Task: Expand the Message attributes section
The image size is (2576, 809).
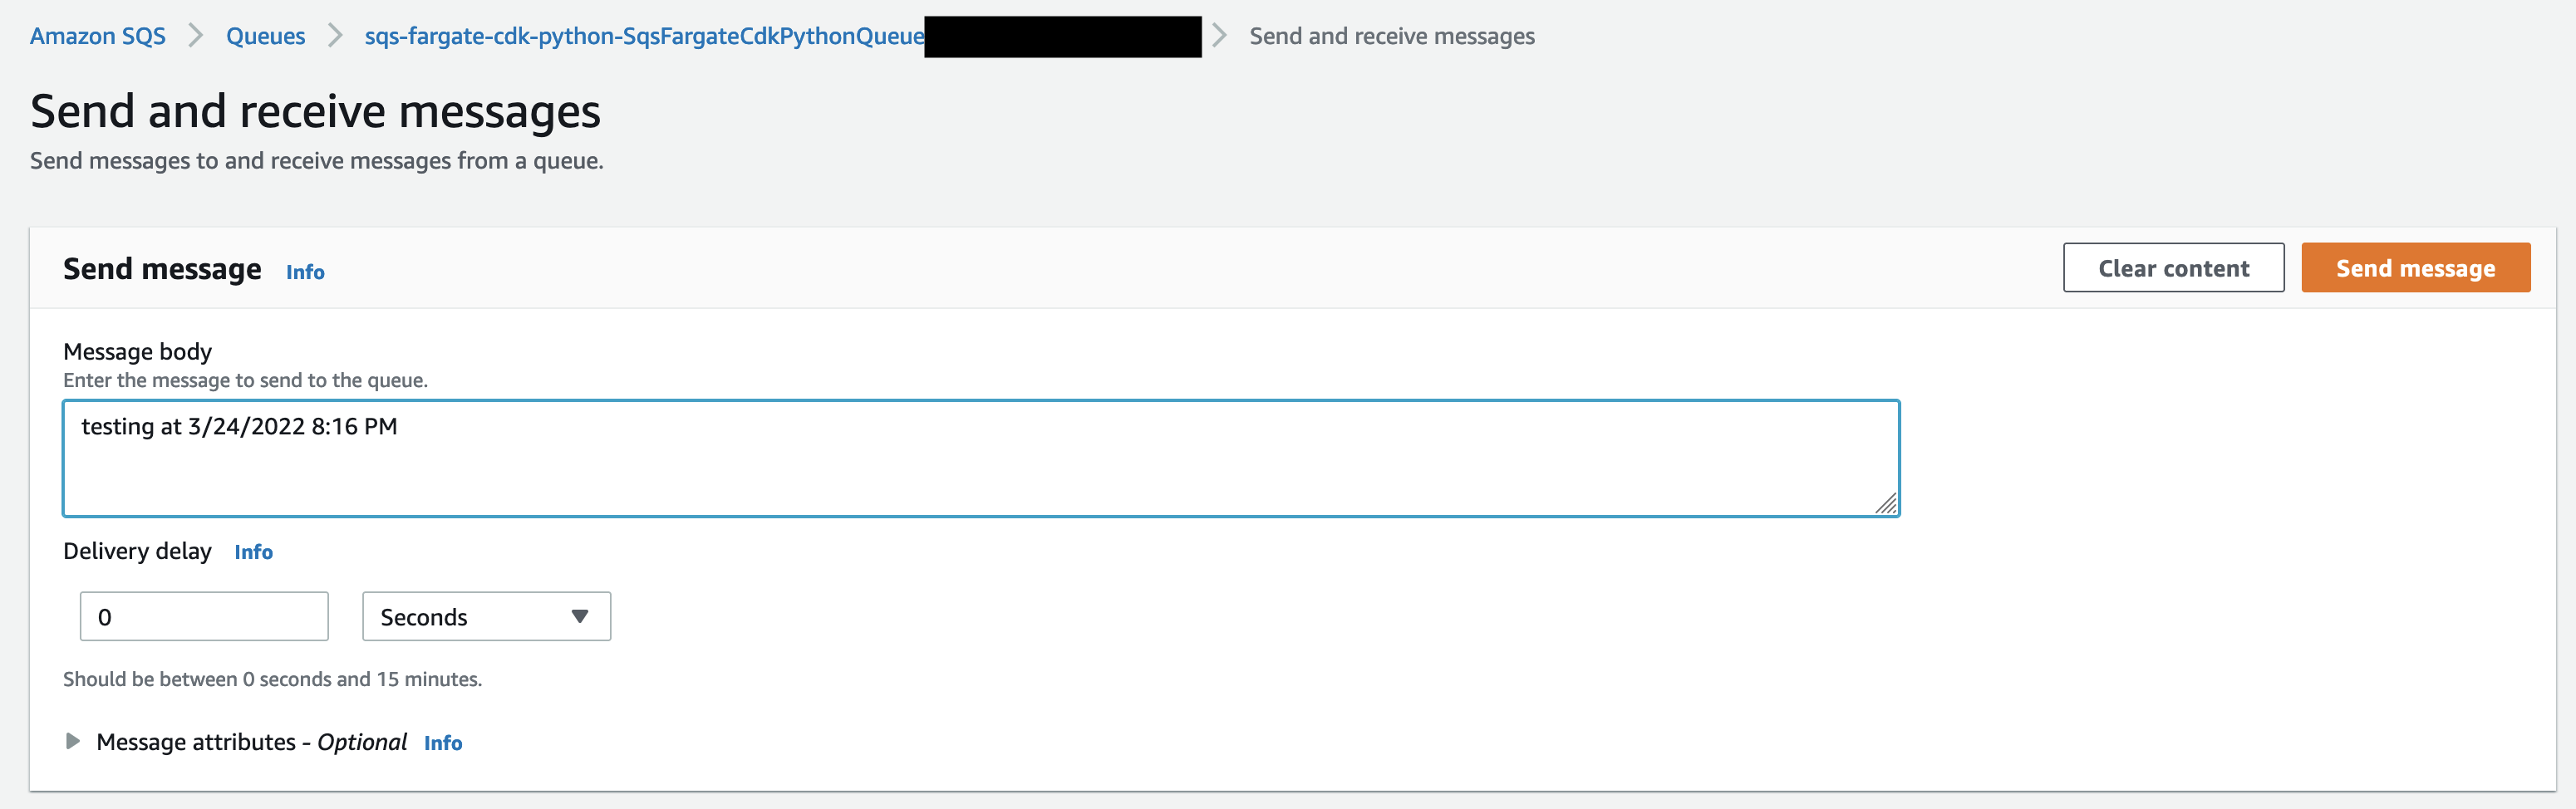Action: pyautogui.click(x=252, y=742)
